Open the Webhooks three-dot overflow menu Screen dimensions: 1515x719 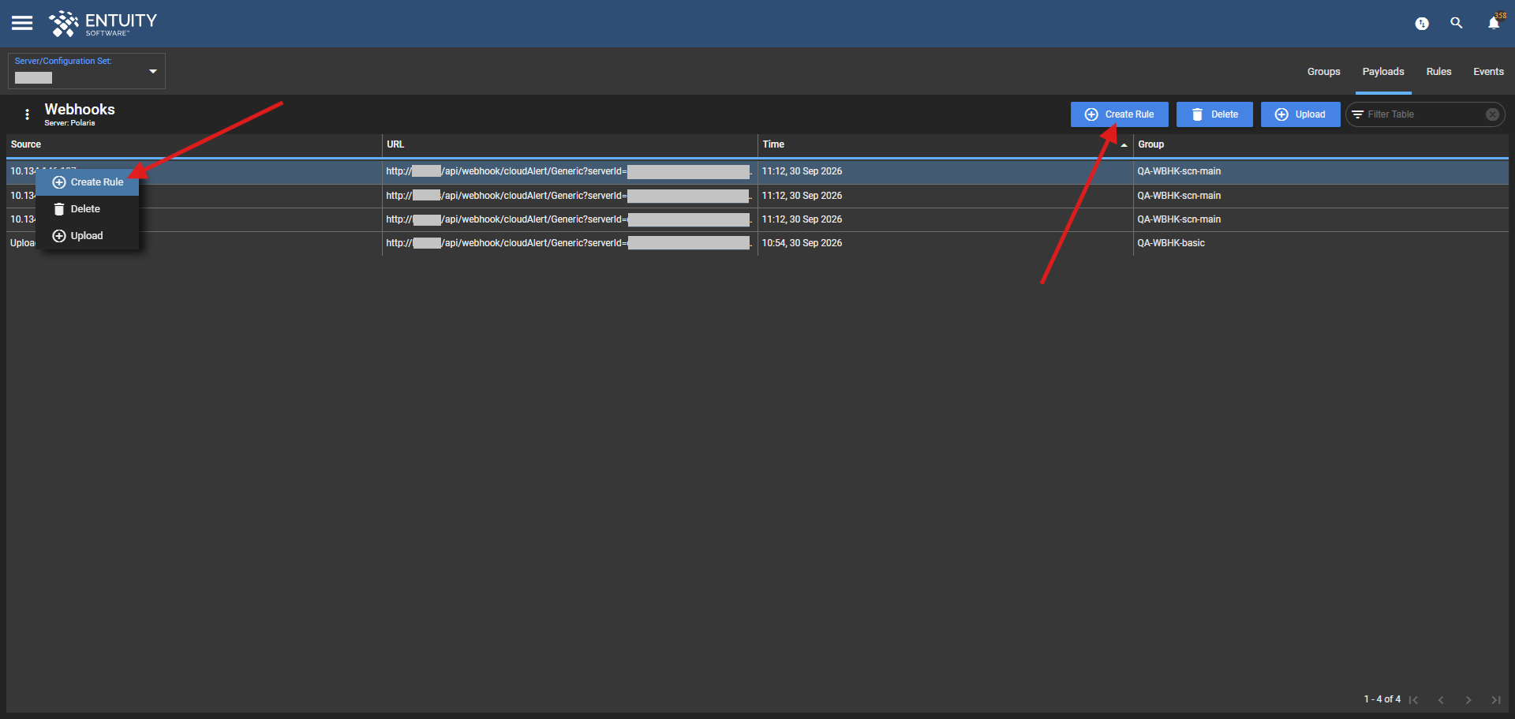pyautogui.click(x=28, y=114)
